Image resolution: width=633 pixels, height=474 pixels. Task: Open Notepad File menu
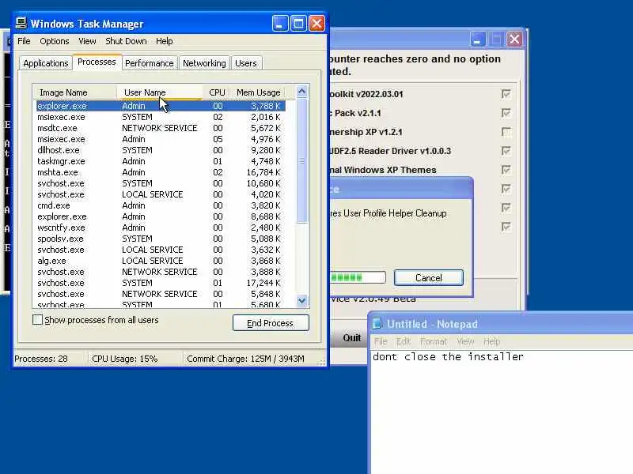pos(381,342)
